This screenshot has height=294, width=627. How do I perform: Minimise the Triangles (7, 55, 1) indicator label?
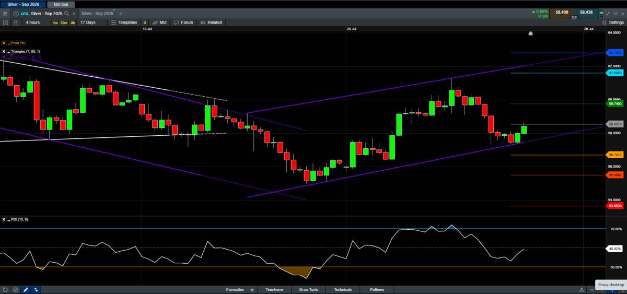(8, 51)
